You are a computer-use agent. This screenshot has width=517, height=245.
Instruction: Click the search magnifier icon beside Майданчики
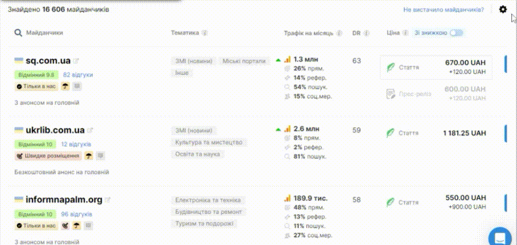pos(18,33)
